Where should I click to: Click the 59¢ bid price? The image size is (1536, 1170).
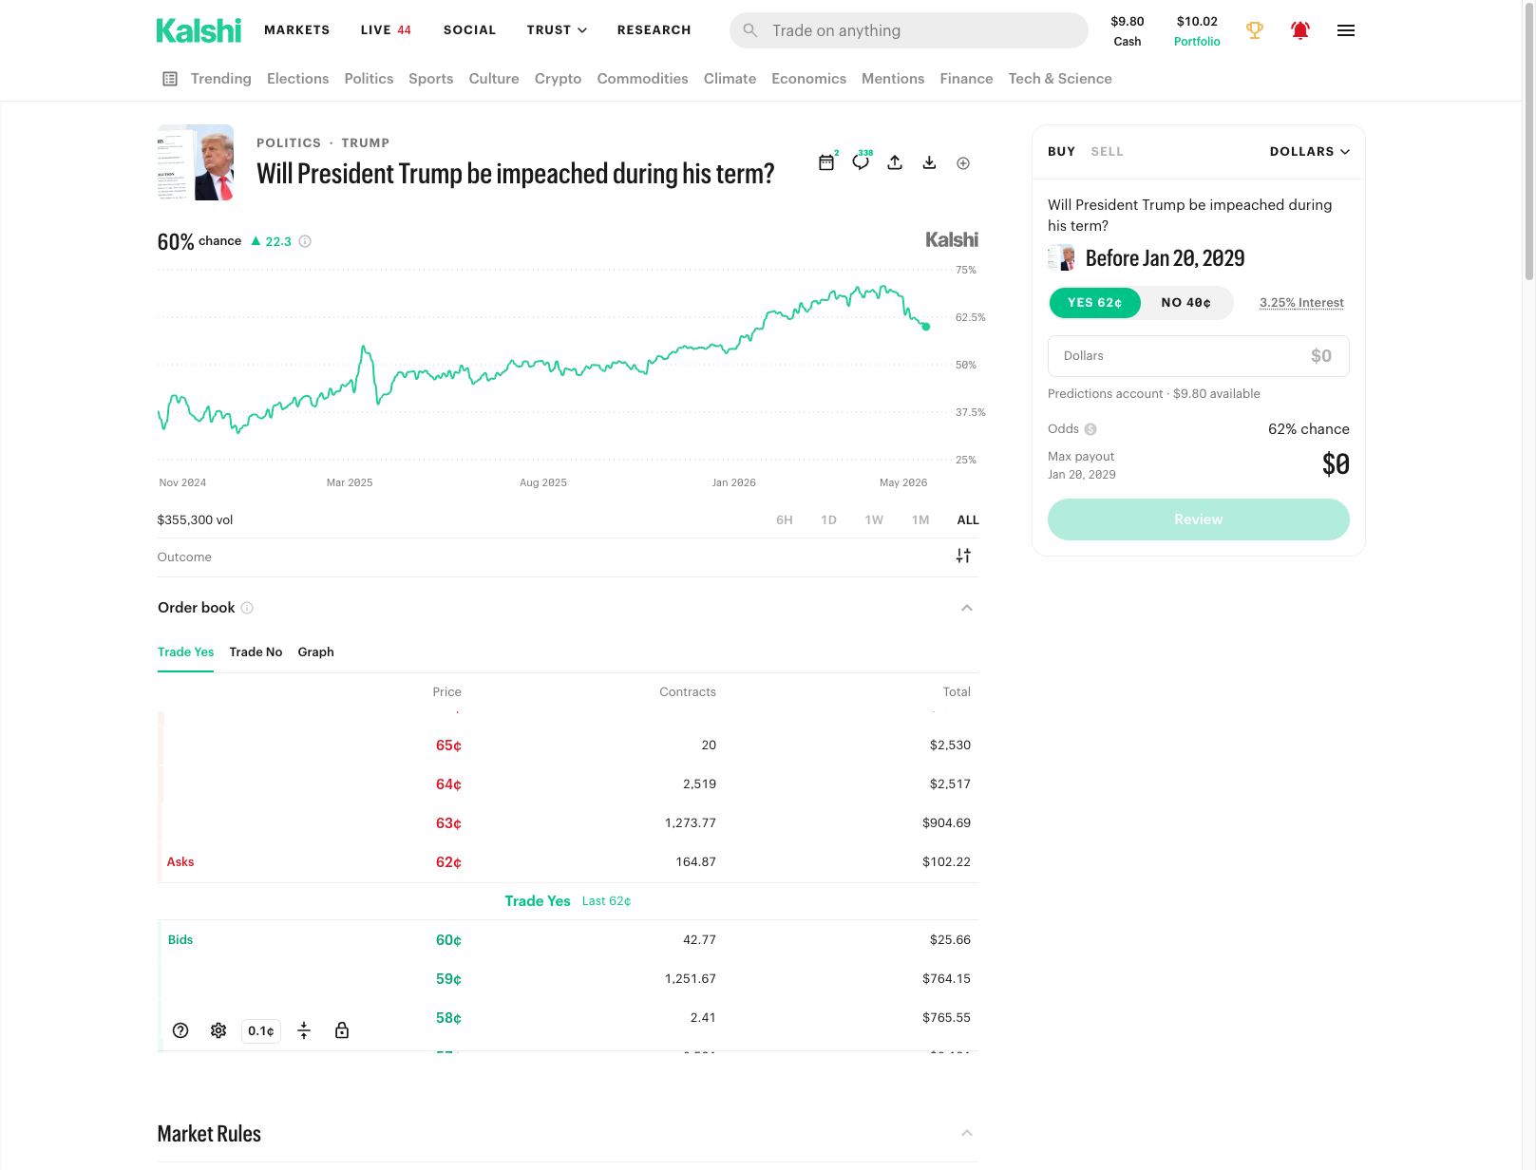(x=448, y=979)
